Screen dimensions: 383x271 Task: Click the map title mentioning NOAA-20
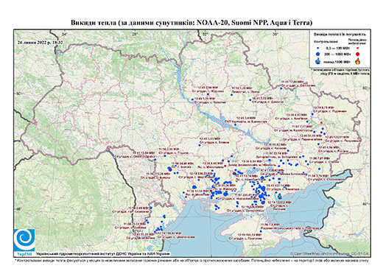click(191, 23)
